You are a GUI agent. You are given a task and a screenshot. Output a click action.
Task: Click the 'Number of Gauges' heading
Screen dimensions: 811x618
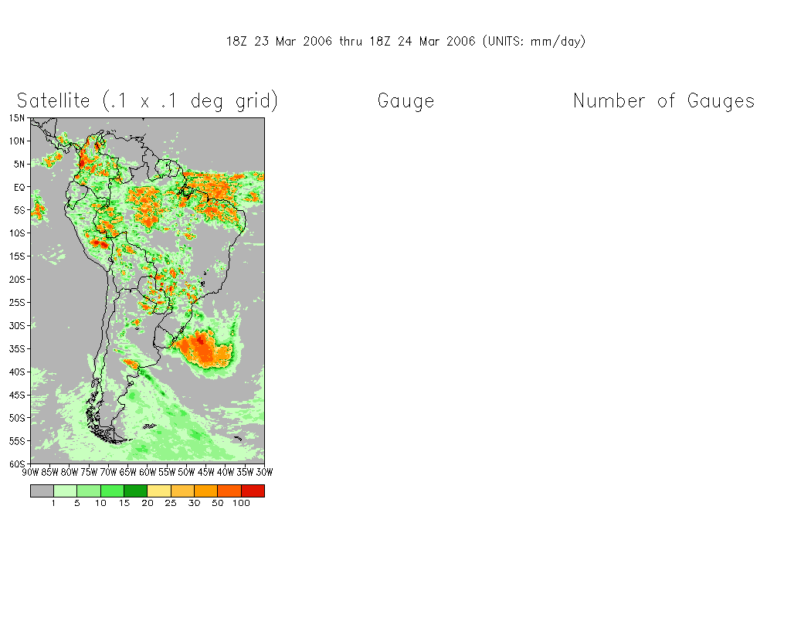664,101
